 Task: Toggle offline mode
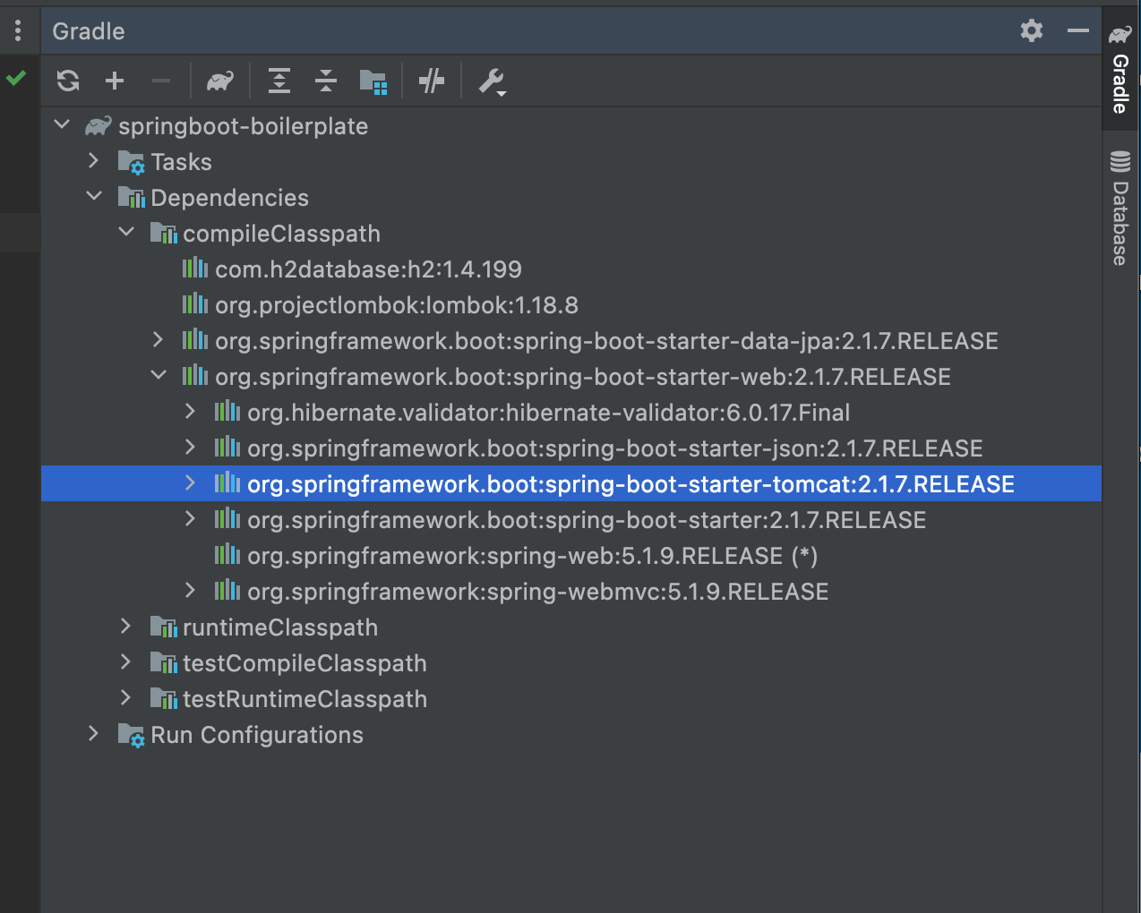pos(432,81)
